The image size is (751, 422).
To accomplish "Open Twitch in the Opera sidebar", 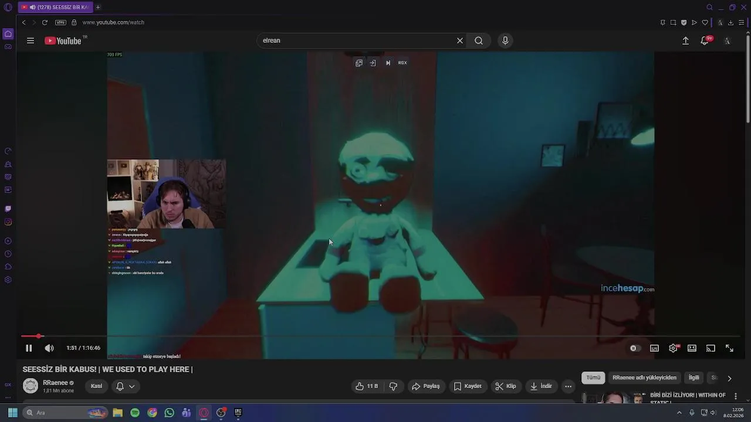I will click(x=8, y=209).
